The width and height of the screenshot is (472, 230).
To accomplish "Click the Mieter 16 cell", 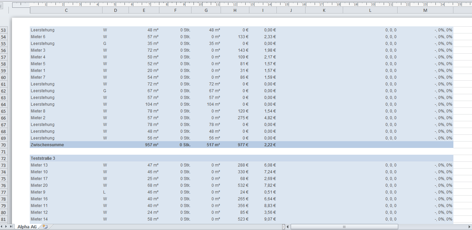I will (66, 199).
